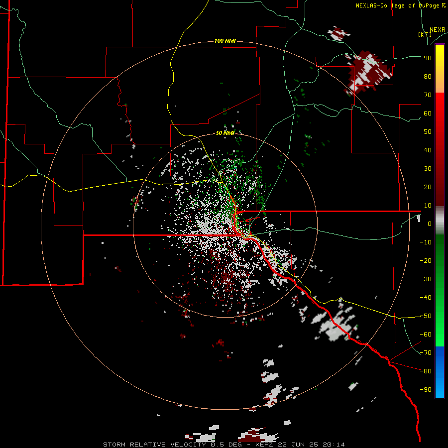The height and width of the screenshot is (448, 448).
Task: Click the STORM RELATIVE VELOCITY caption text
Action: (x=155, y=445)
